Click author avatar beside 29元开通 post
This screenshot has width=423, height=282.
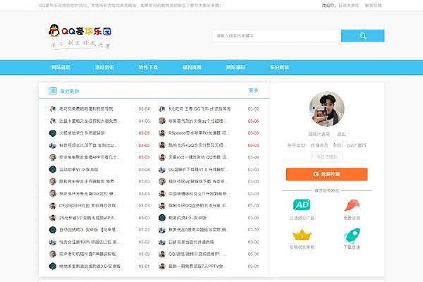pos(53,218)
